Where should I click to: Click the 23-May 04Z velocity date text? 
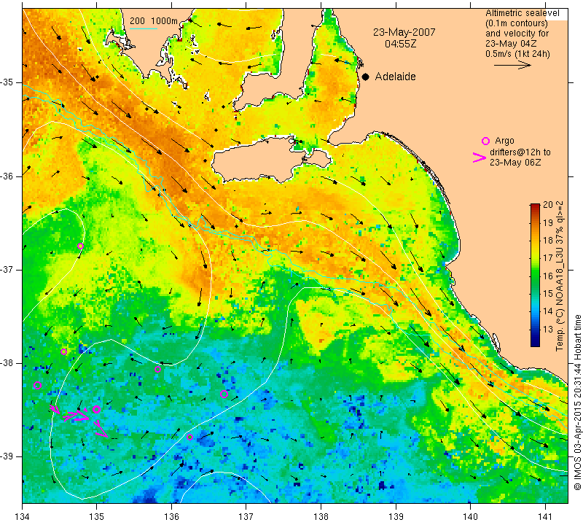(x=511, y=44)
